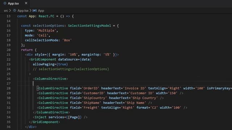Click 'React.FC' type on line 13
232x130 pixels.
(x=46, y=16)
